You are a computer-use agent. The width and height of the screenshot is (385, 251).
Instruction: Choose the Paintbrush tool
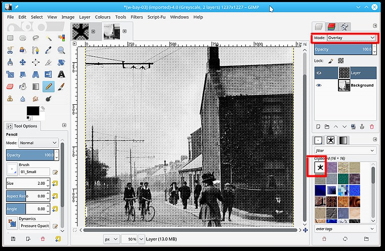click(61, 87)
